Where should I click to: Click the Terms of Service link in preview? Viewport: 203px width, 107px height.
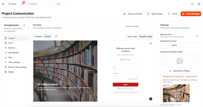(128, 92)
